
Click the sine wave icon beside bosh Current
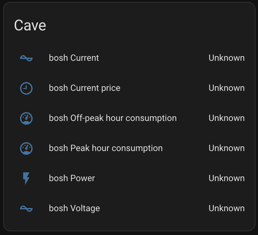pos(26,58)
